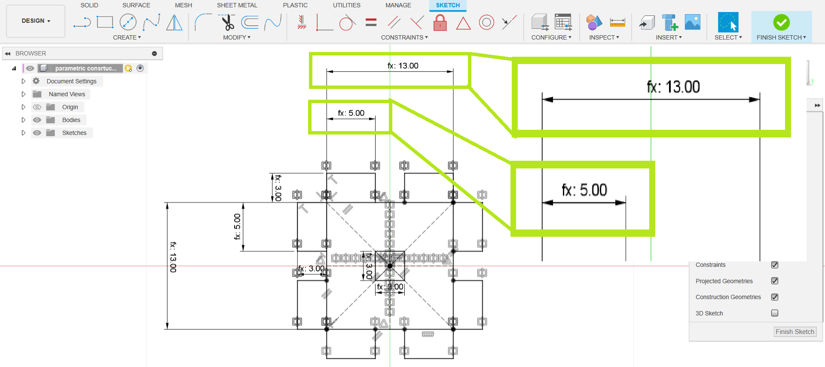
Task: Open the CONSTRAINTS dropdown menu
Action: pyautogui.click(x=404, y=37)
